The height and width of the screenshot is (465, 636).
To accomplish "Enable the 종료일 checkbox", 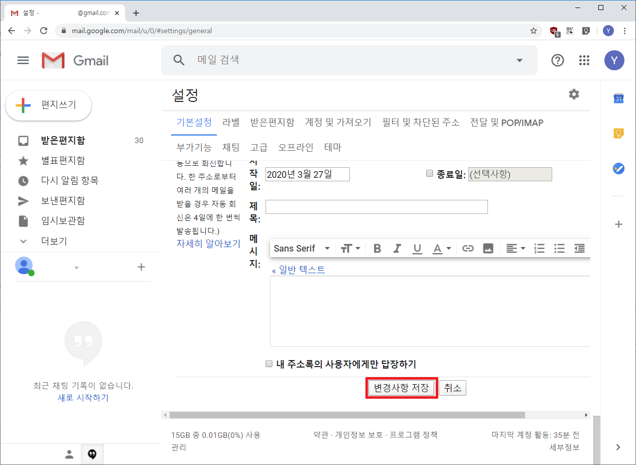I will (x=429, y=173).
